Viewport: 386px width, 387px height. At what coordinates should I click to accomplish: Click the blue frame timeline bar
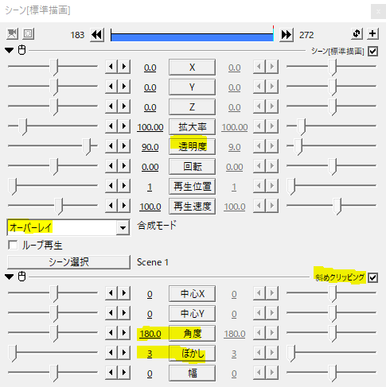point(192,37)
